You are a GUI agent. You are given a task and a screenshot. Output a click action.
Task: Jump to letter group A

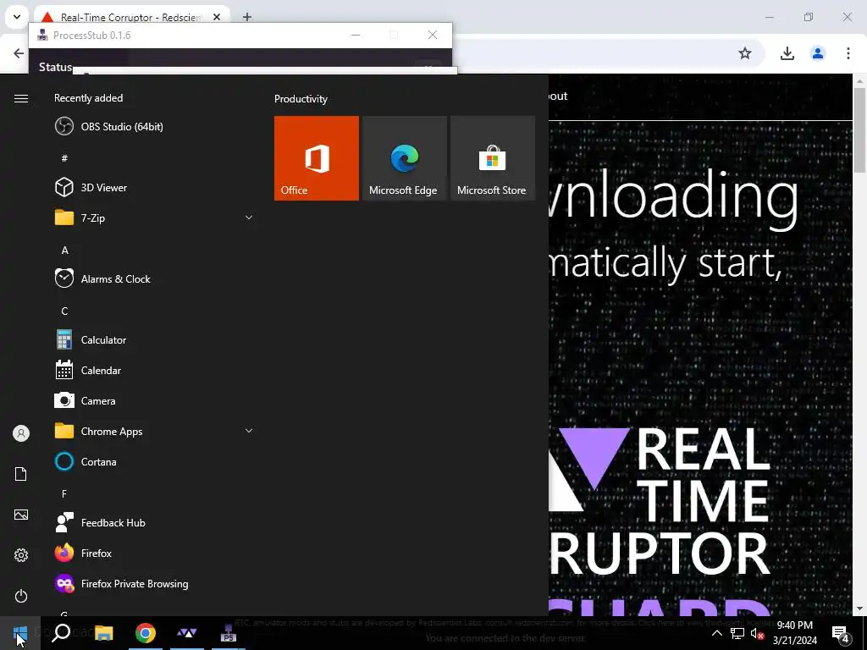click(64, 251)
